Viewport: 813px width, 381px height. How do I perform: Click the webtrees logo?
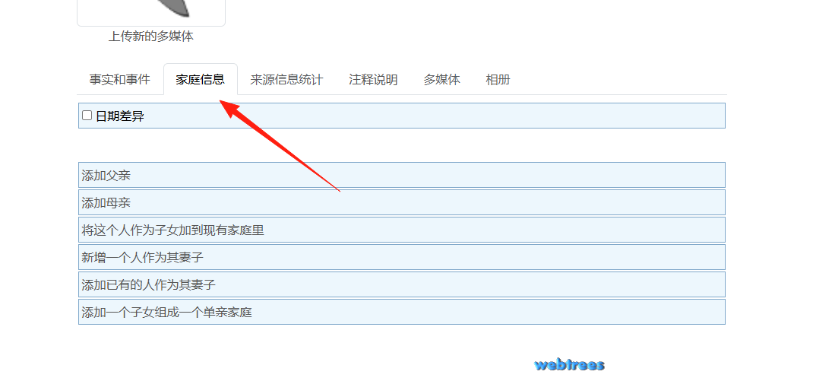coord(569,365)
